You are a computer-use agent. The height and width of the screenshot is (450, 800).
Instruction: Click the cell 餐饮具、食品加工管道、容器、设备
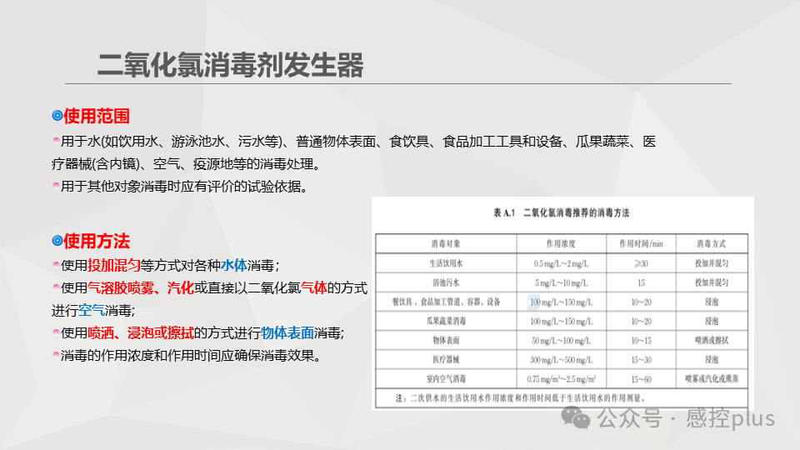pos(446,302)
